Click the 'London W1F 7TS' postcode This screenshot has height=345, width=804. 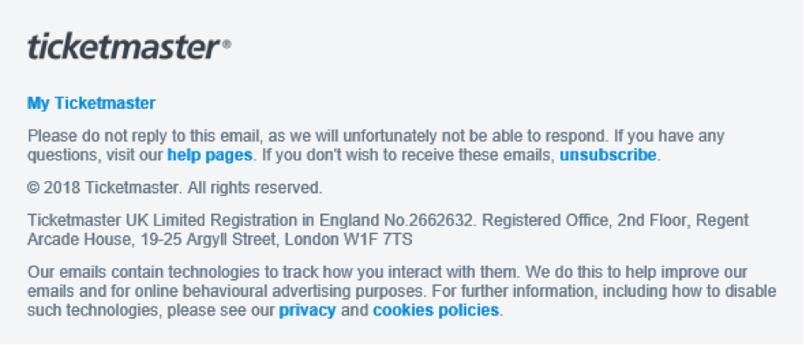click(348, 240)
